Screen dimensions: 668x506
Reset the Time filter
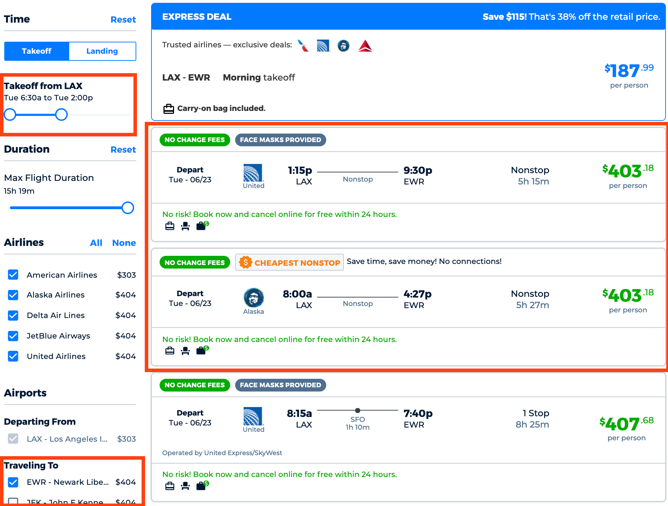[x=123, y=19]
